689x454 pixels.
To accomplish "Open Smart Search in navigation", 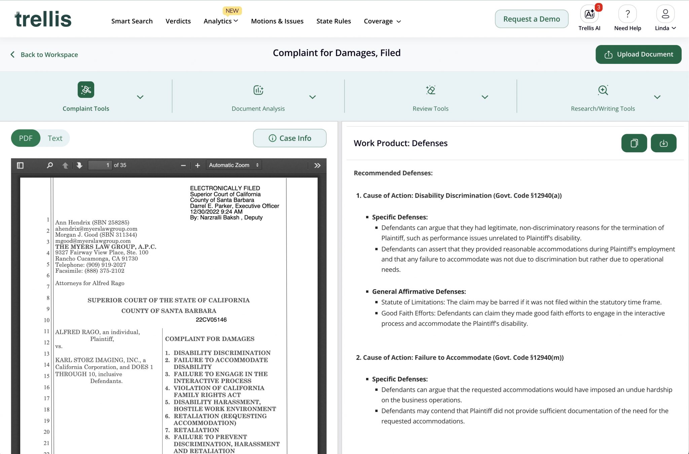I will [132, 21].
